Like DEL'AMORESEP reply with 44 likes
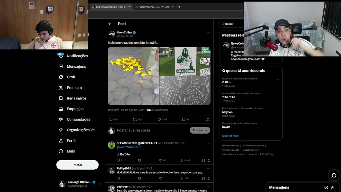The image size is (341, 192). (161, 160)
